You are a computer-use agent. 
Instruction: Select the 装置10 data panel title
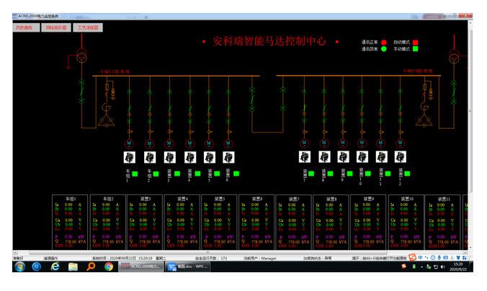[x=406, y=199]
